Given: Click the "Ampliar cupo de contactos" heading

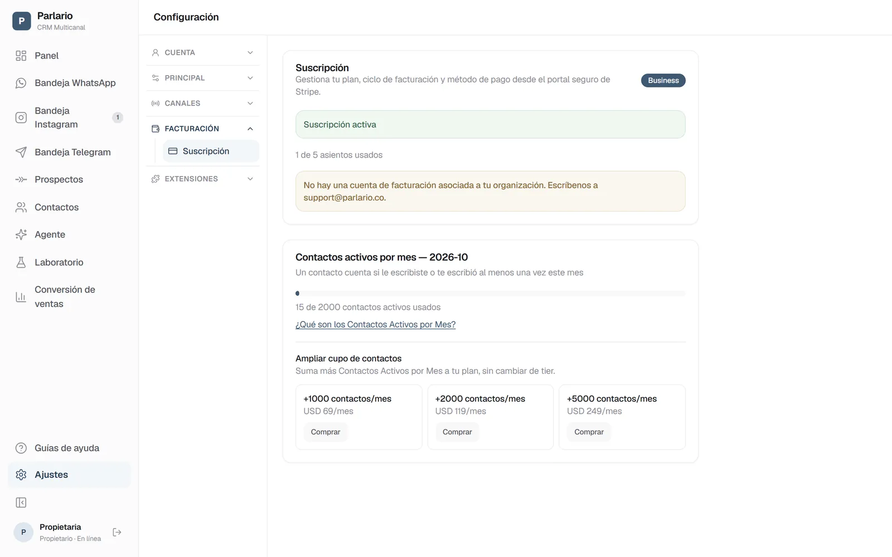Looking at the screenshot, I should click(348, 359).
